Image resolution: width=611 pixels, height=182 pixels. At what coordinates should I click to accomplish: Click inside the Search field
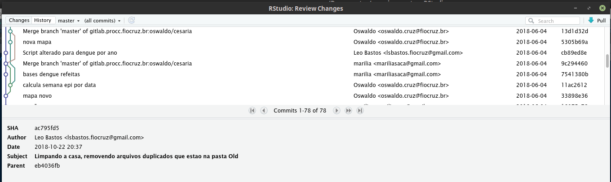557,21
